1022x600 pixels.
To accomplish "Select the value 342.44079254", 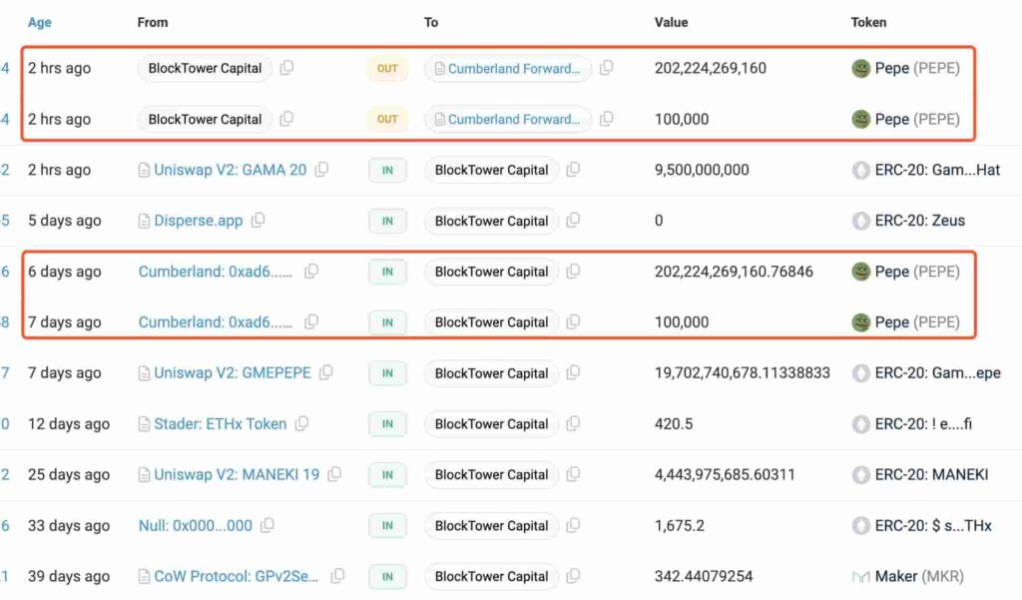I will tap(704, 576).
